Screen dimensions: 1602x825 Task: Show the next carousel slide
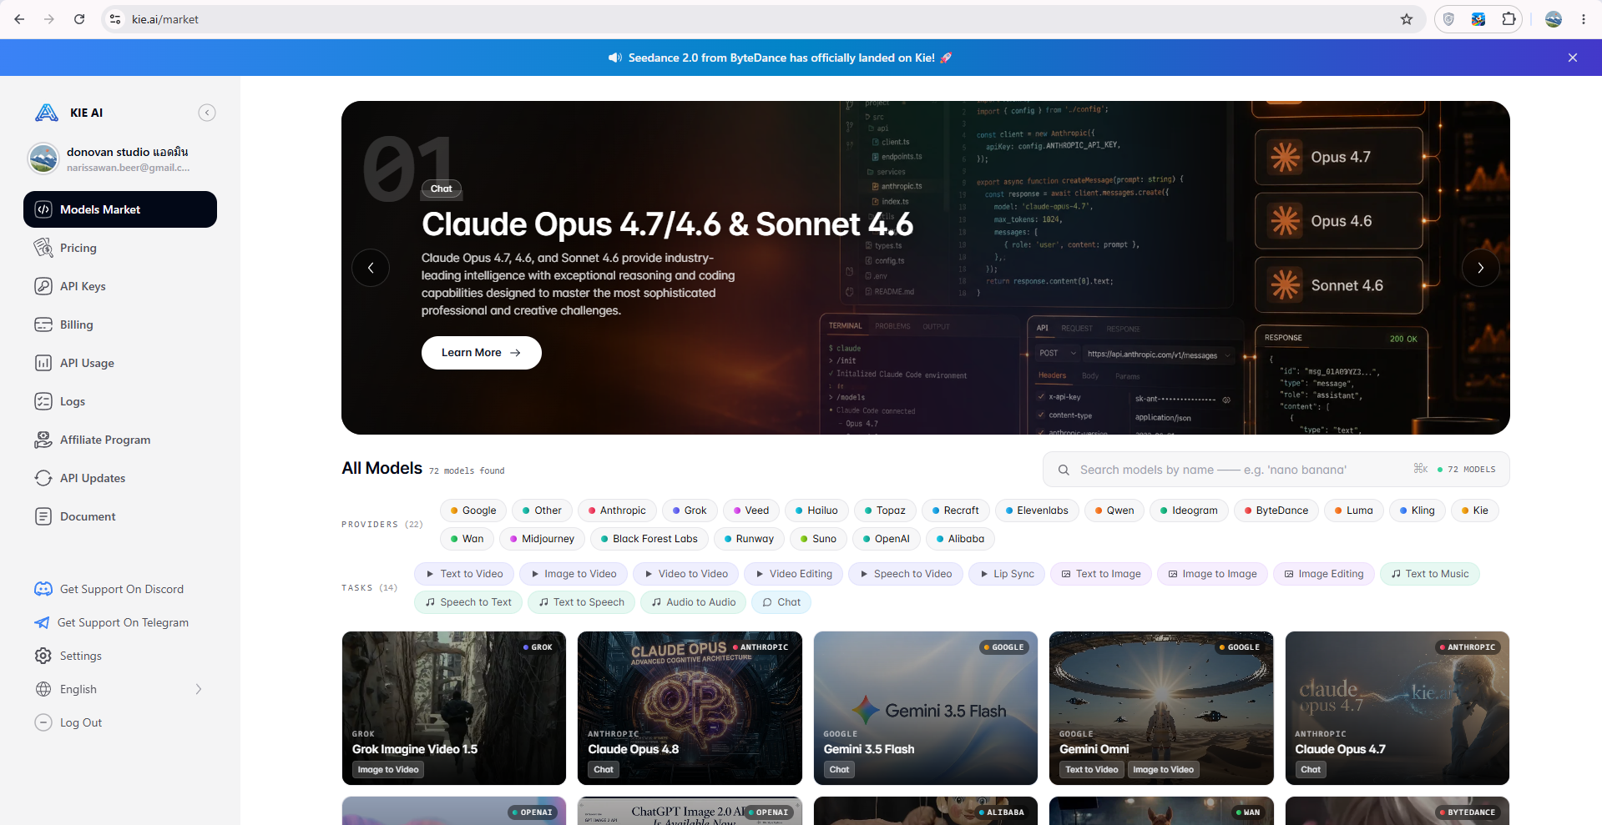1481,268
